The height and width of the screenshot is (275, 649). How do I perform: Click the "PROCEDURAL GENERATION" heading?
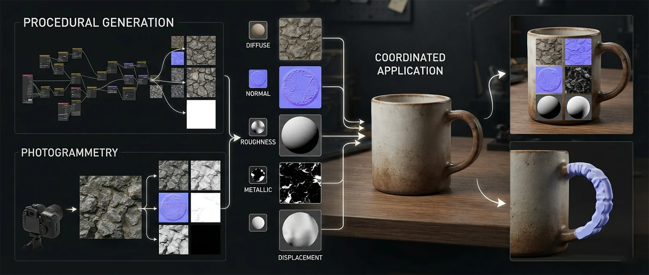click(99, 22)
